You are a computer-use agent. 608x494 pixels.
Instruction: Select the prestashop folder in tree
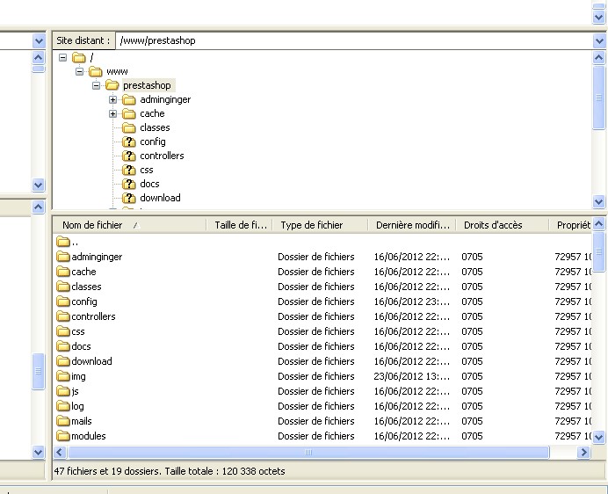pyautogui.click(x=147, y=85)
